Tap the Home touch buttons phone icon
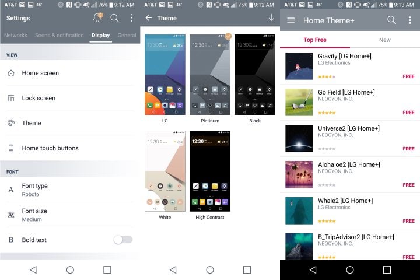 [x=11, y=148]
